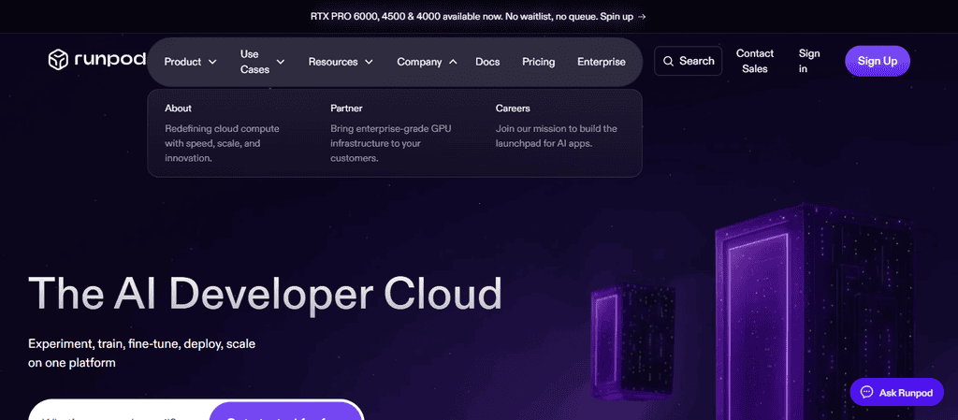The image size is (958, 420).
Task: Click the Company navigation item
Action: (x=427, y=62)
